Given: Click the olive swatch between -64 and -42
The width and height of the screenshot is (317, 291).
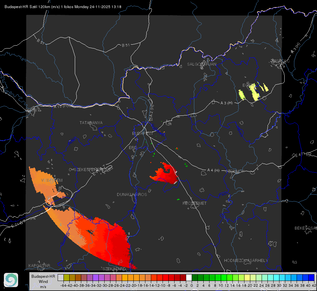Looking at the screenshot, I should pyautogui.click(x=66, y=278).
